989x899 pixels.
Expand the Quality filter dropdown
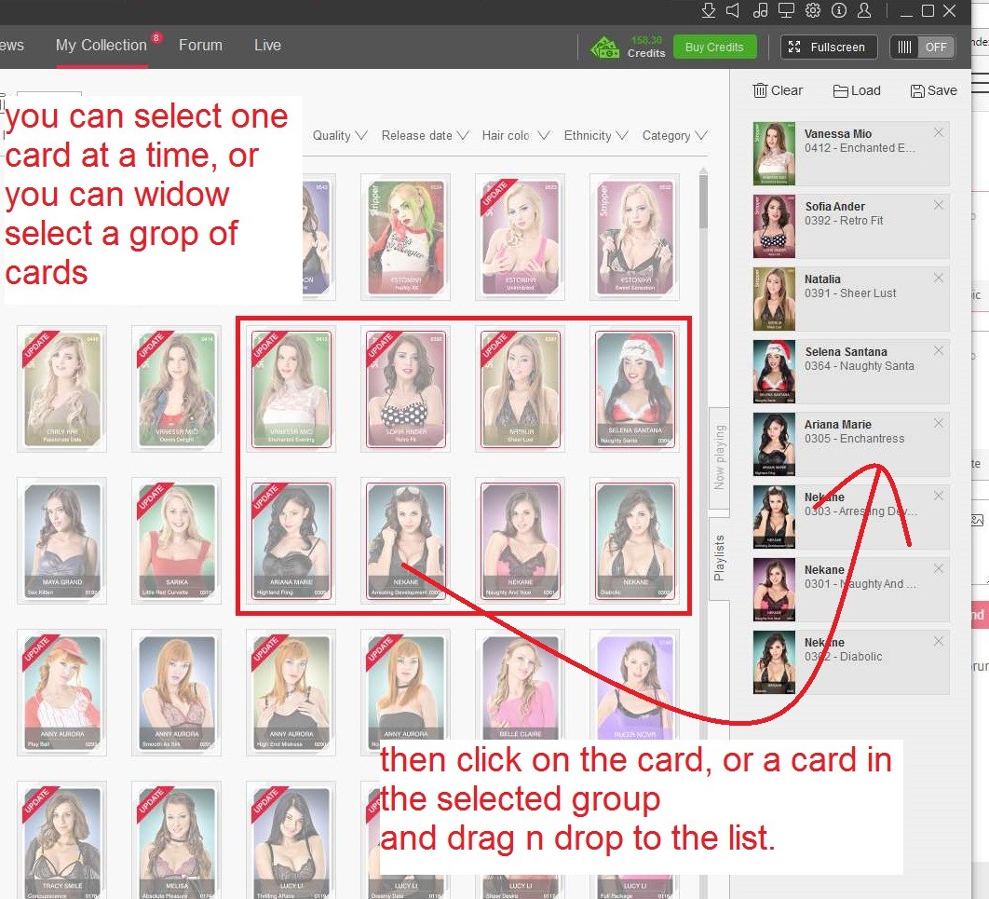click(x=340, y=136)
